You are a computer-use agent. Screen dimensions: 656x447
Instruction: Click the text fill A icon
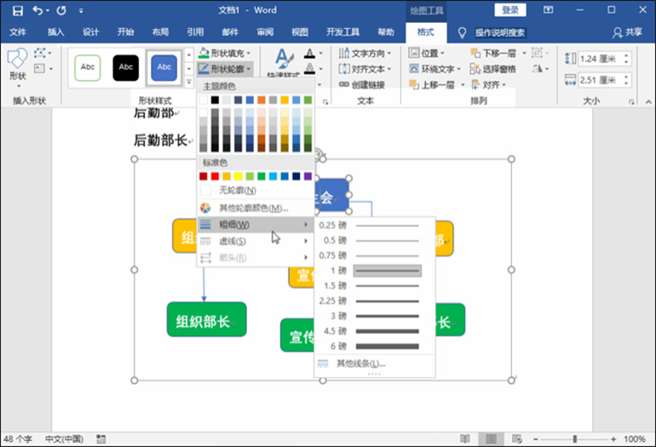(x=309, y=53)
